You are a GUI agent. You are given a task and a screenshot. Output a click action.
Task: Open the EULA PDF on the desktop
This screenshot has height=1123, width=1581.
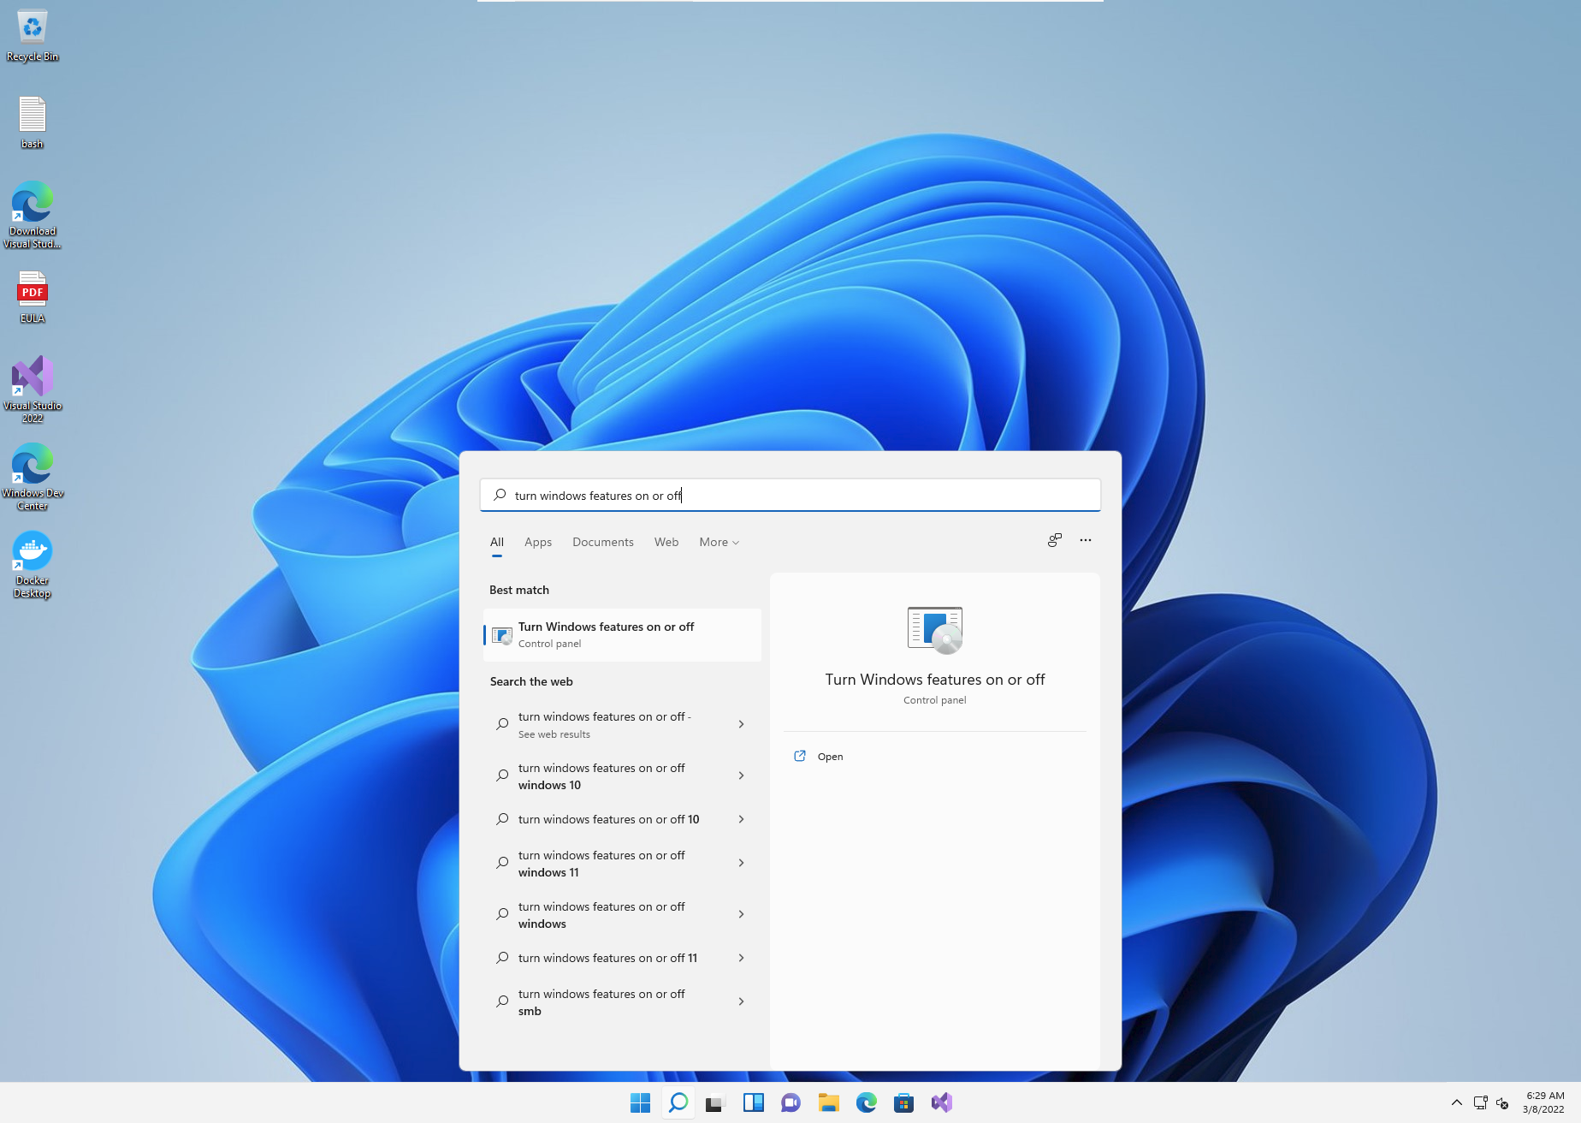click(32, 291)
